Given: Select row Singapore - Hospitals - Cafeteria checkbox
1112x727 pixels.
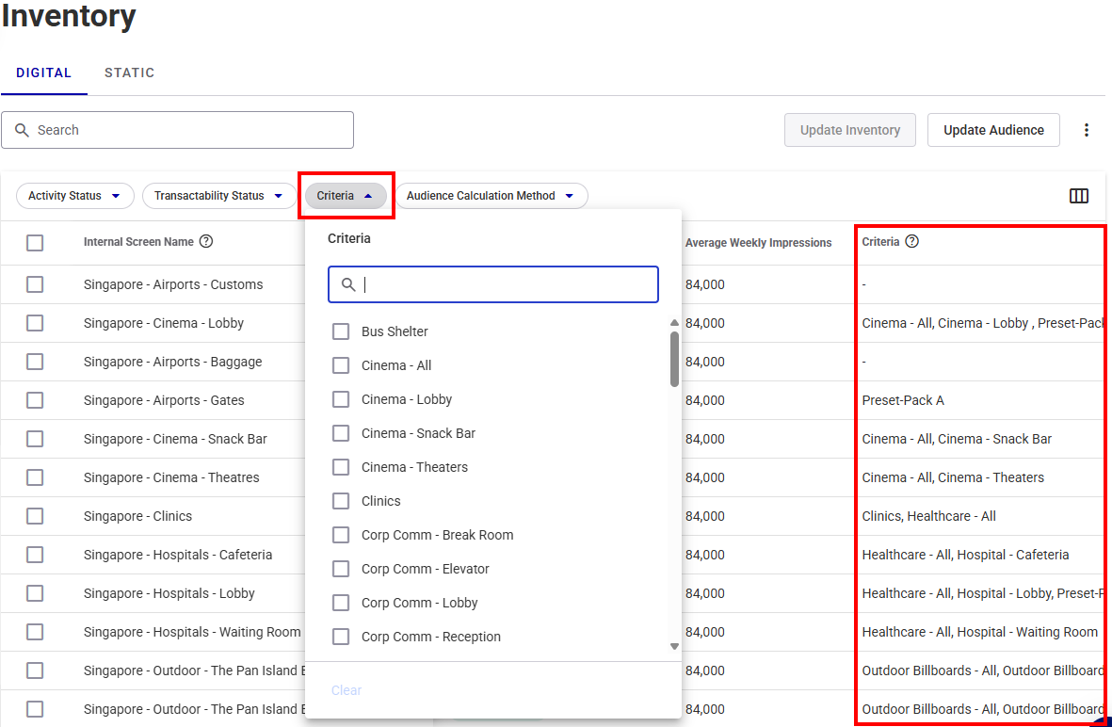Looking at the screenshot, I should [x=35, y=555].
